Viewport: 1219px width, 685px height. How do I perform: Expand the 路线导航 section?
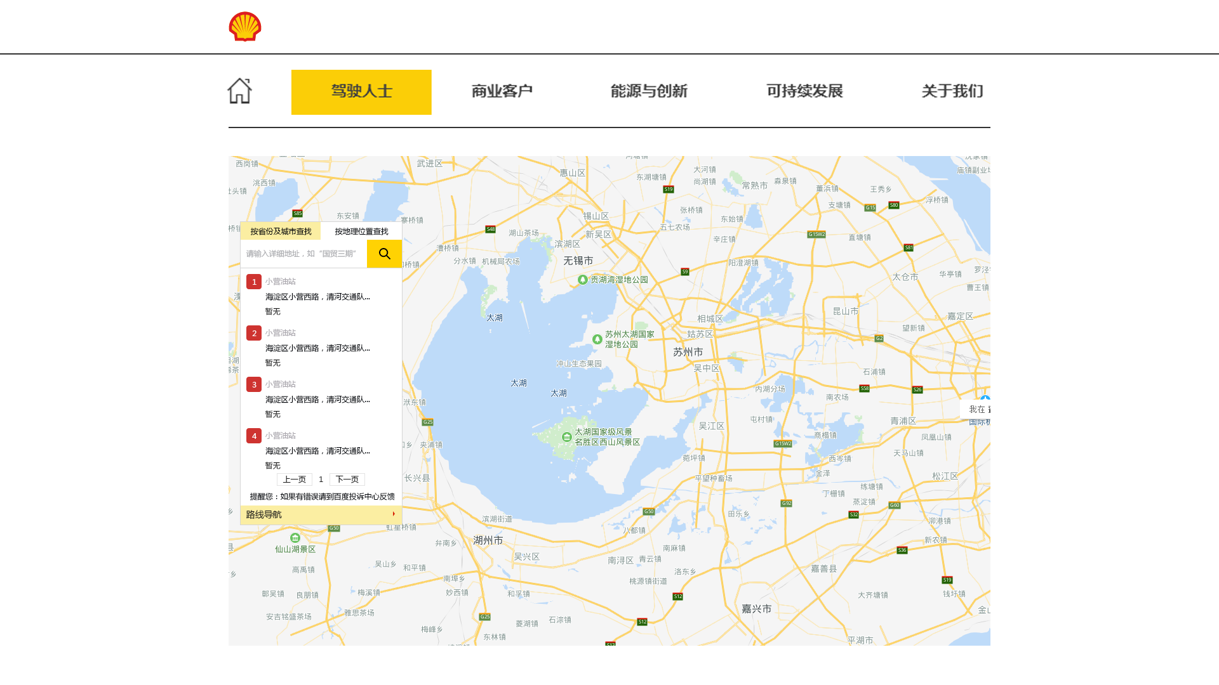click(321, 515)
